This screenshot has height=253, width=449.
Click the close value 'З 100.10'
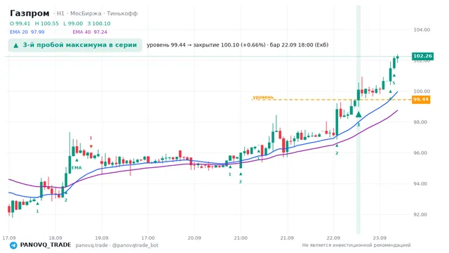pyautogui.click(x=99, y=23)
